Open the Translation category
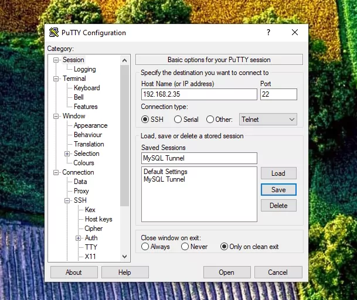The image size is (357, 300). (x=89, y=144)
